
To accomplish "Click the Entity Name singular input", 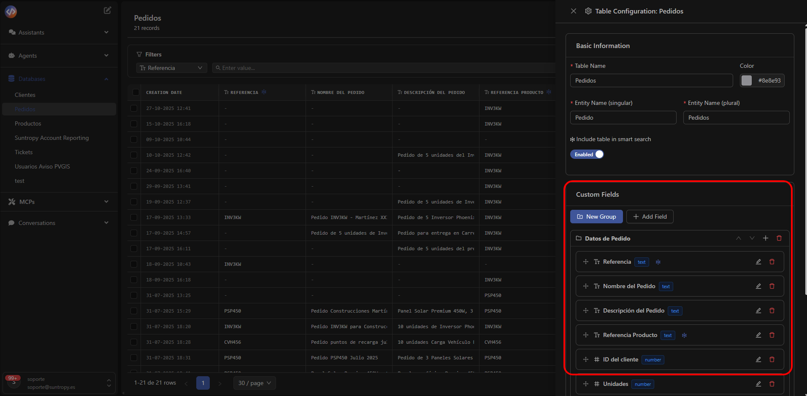I will click(623, 118).
